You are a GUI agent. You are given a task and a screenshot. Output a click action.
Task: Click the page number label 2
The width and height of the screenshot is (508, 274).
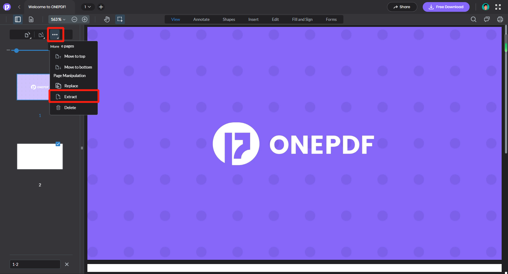click(40, 185)
